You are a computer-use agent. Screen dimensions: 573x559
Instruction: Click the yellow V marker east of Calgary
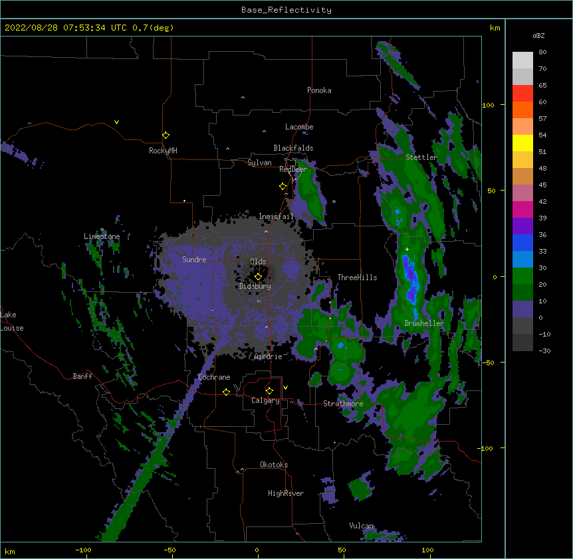click(285, 388)
